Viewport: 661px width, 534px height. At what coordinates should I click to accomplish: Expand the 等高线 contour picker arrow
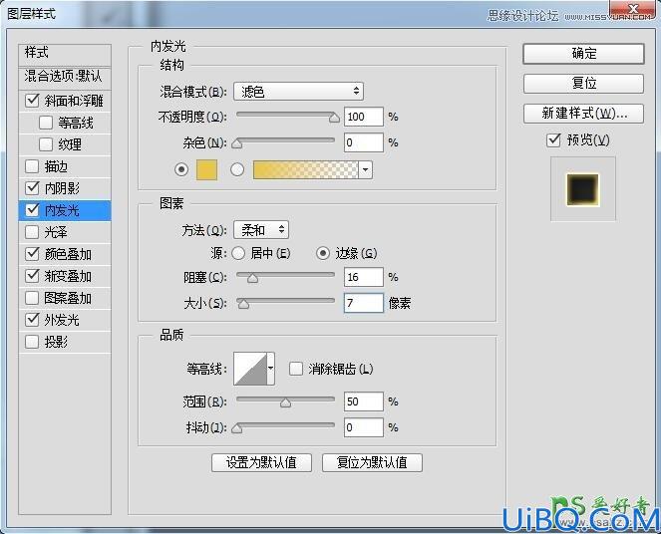[x=271, y=369]
